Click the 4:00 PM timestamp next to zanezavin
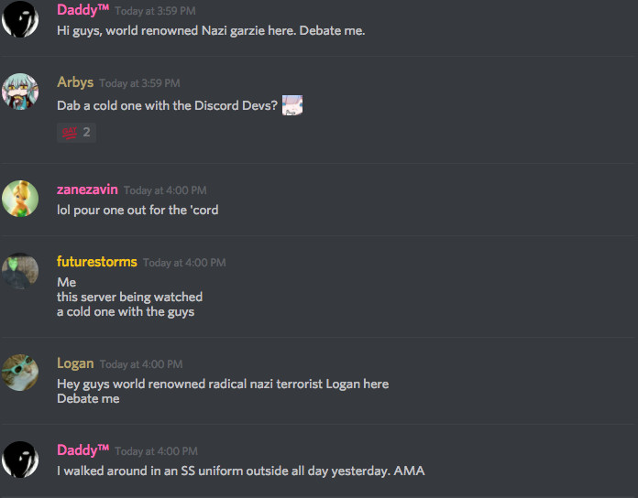 point(165,190)
